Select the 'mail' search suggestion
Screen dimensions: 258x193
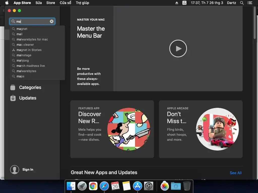37,34
